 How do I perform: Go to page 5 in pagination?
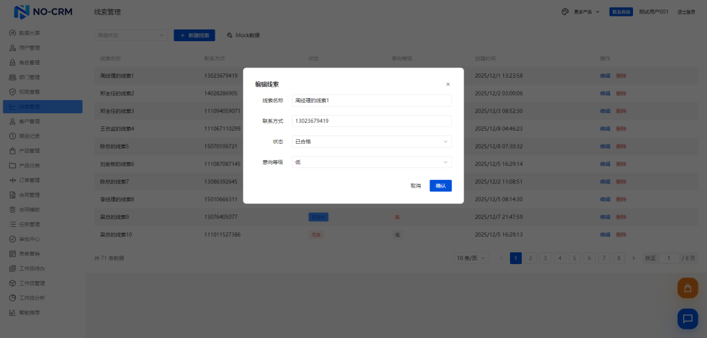pyautogui.click(x=575, y=258)
